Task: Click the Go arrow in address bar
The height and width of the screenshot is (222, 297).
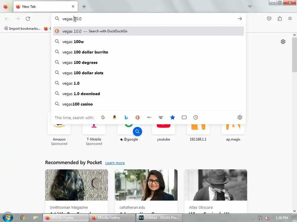Action: pyautogui.click(x=240, y=19)
